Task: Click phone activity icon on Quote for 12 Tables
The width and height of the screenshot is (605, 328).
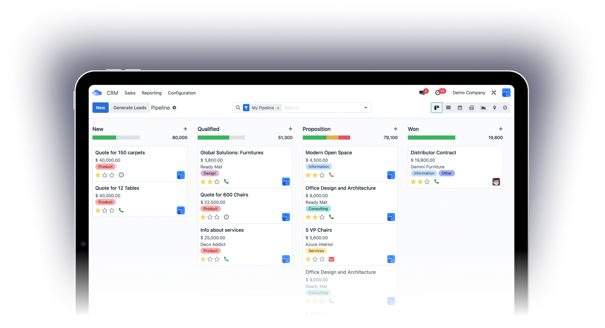Action: tap(121, 210)
